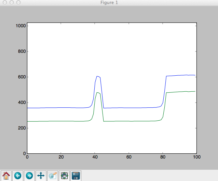Click the 20 label on the x-axis
The image size is (218, 181).
point(61,157)
